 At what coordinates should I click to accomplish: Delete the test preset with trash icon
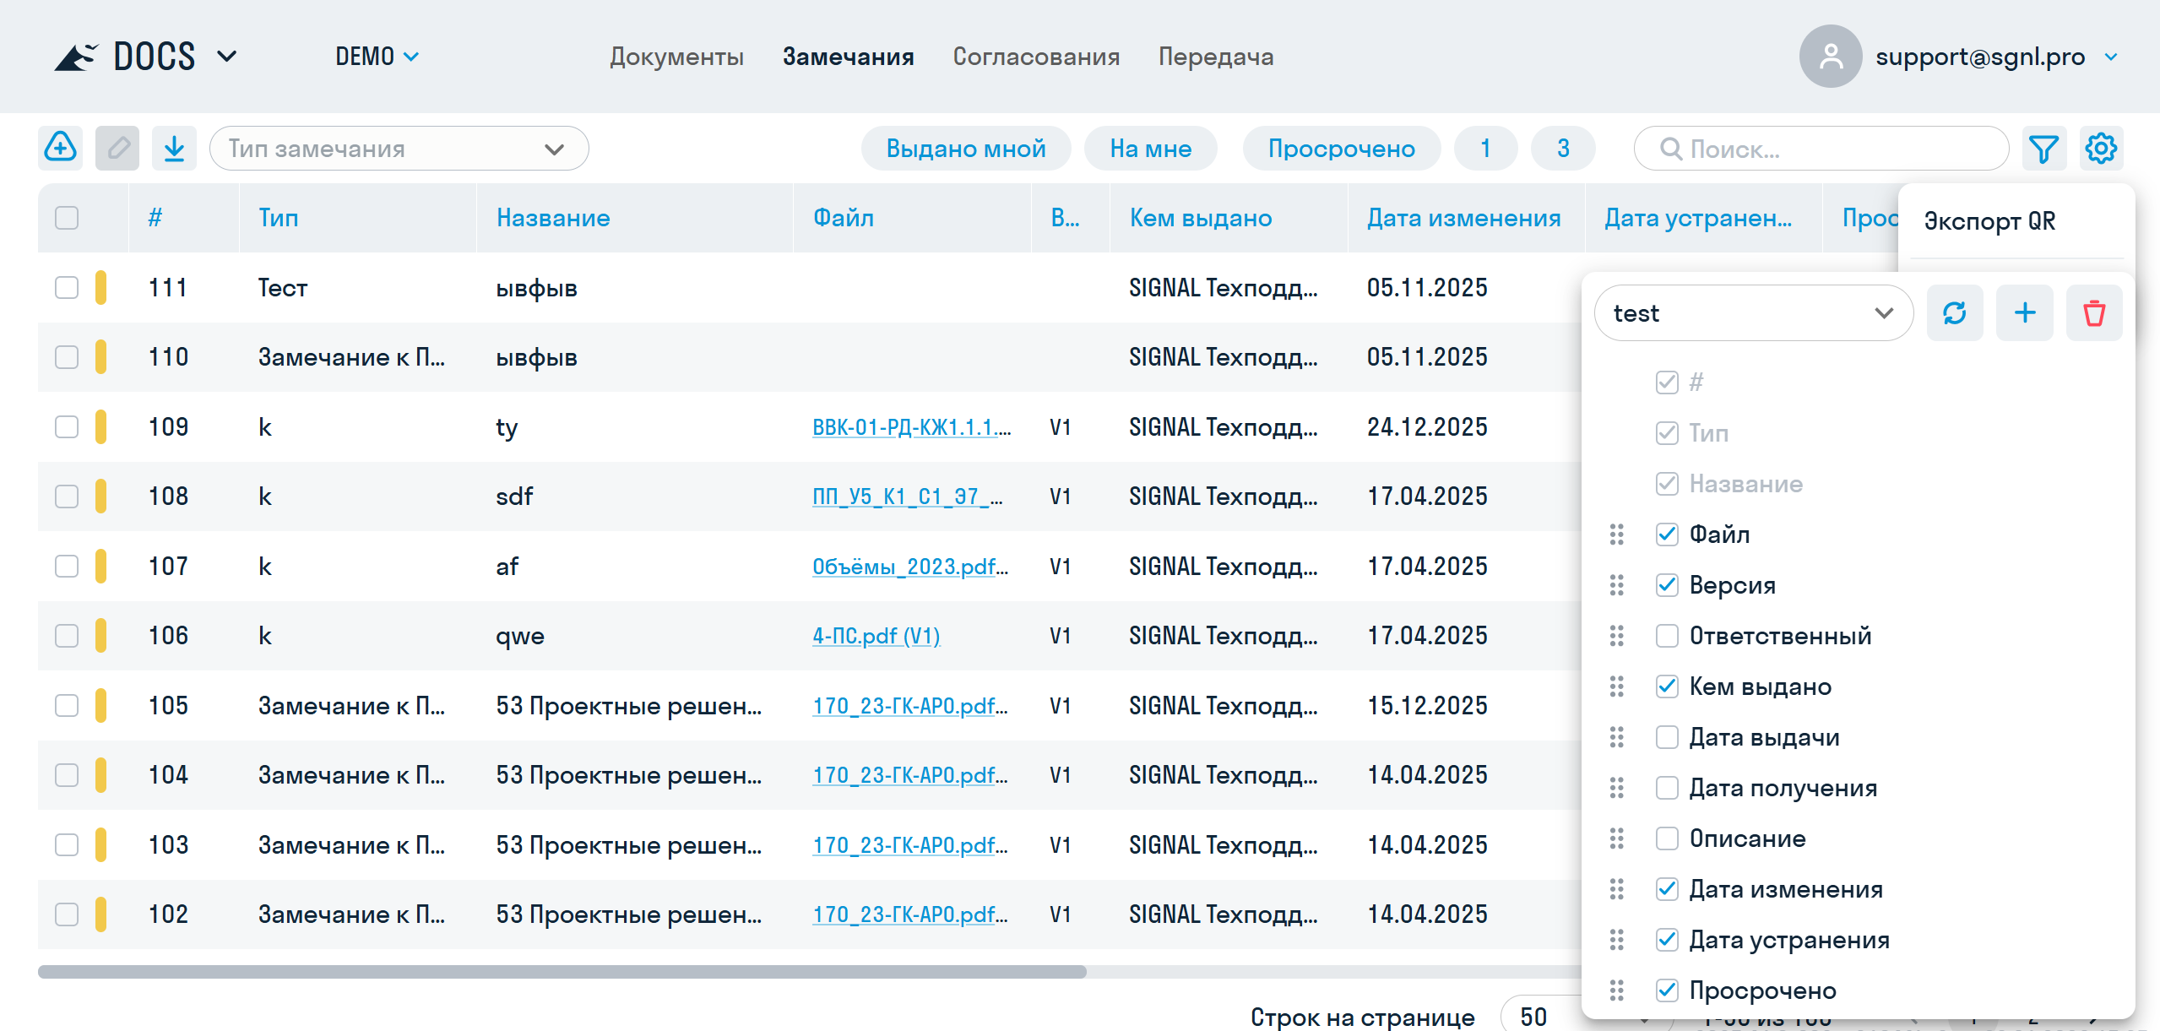click(2094, 313)
